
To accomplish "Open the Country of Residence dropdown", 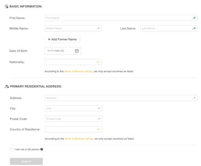I will (73, 129).
